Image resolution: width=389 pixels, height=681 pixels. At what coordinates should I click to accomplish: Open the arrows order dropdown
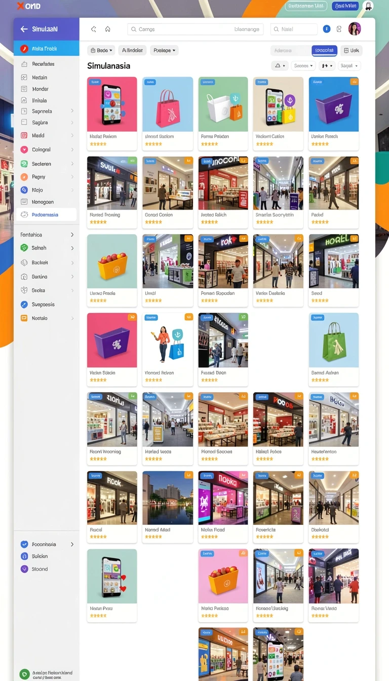327,66
